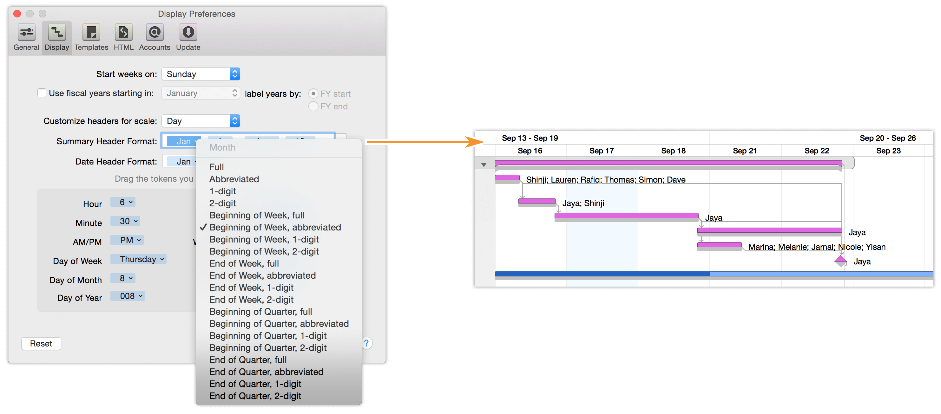Choose Beginning of Quarter, abbreviated
Screen dimensions: 941x414
(x=279, y=323)
